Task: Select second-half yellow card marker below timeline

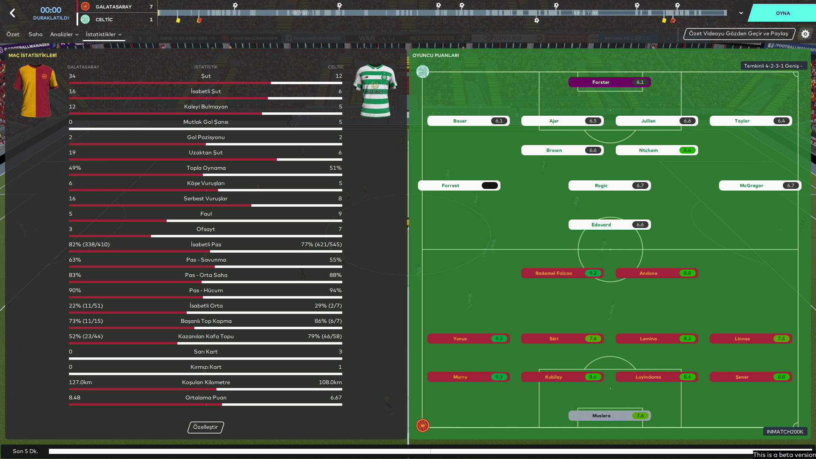Action: click(x=664, y=20)
